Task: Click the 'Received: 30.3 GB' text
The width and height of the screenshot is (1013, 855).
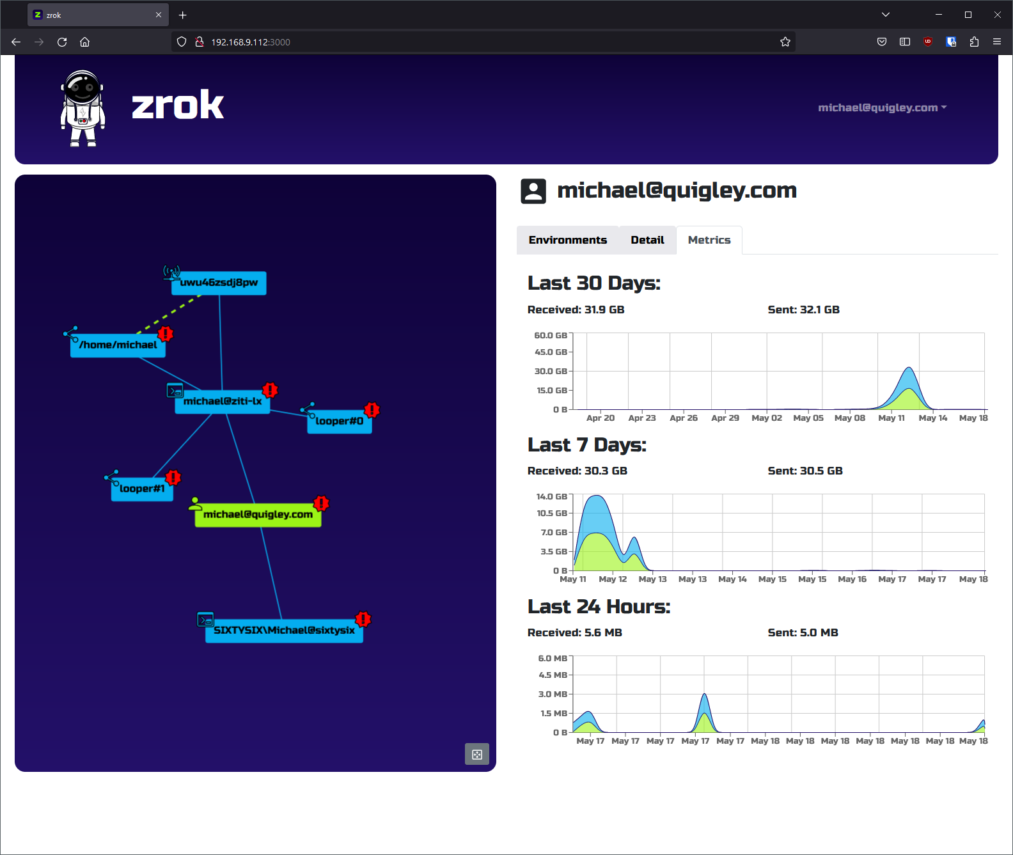Action: coord(577,471)
